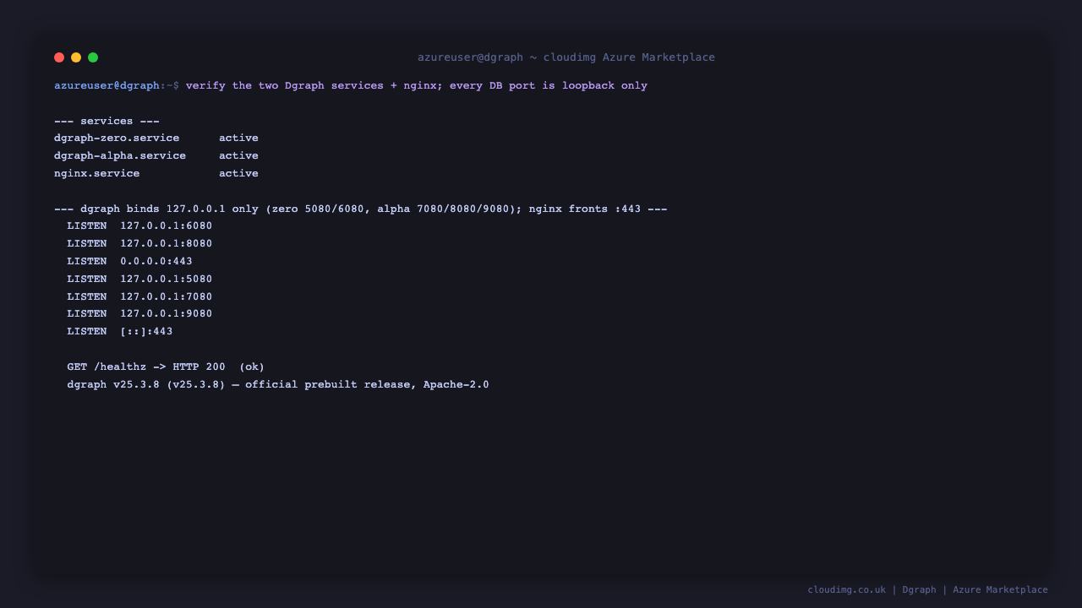Select the LISTEN 127.0.0.1:8080 line
This screenshot has height=608, width=1082.
[139, 244]
